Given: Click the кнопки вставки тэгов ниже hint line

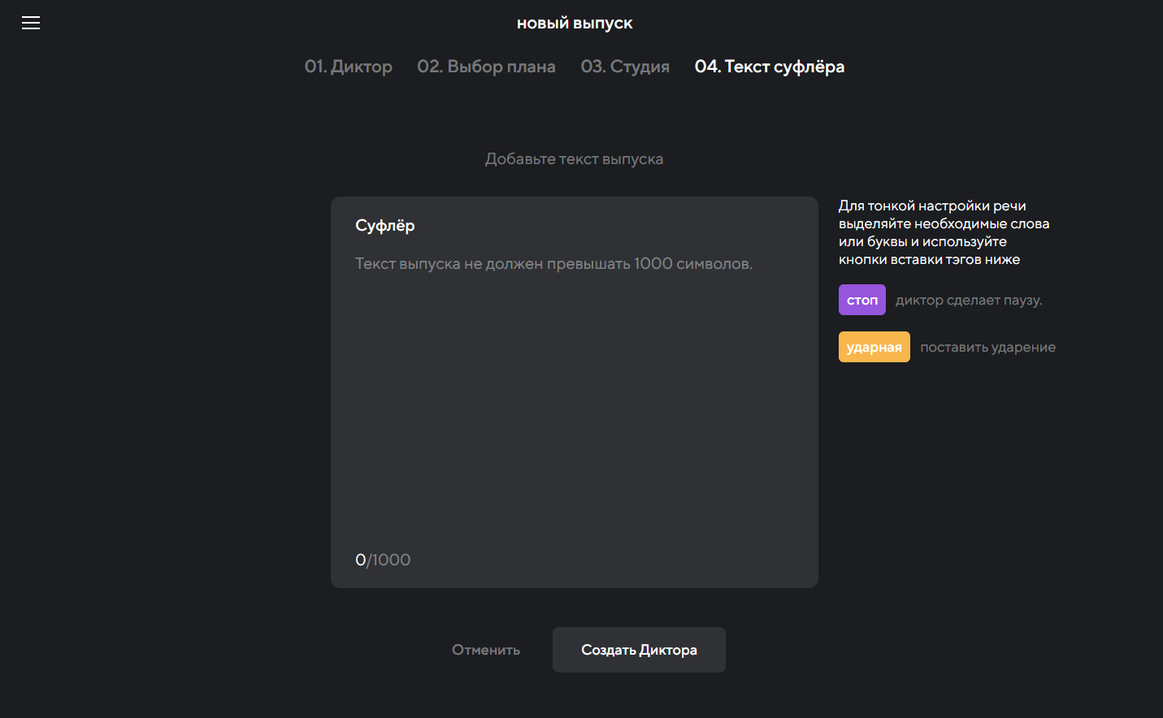Looking at the screenshot, I should (929, 259).
